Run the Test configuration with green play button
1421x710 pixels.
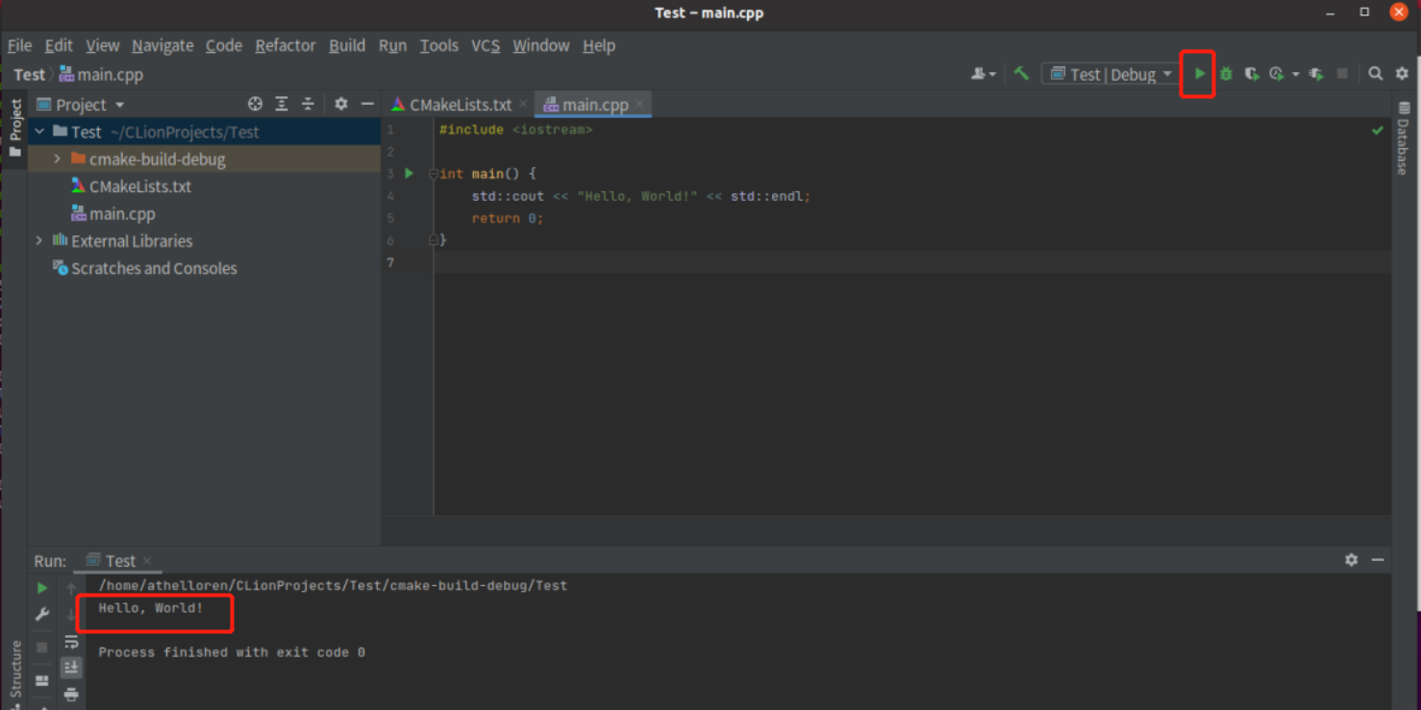click(x=1198, y=73)
